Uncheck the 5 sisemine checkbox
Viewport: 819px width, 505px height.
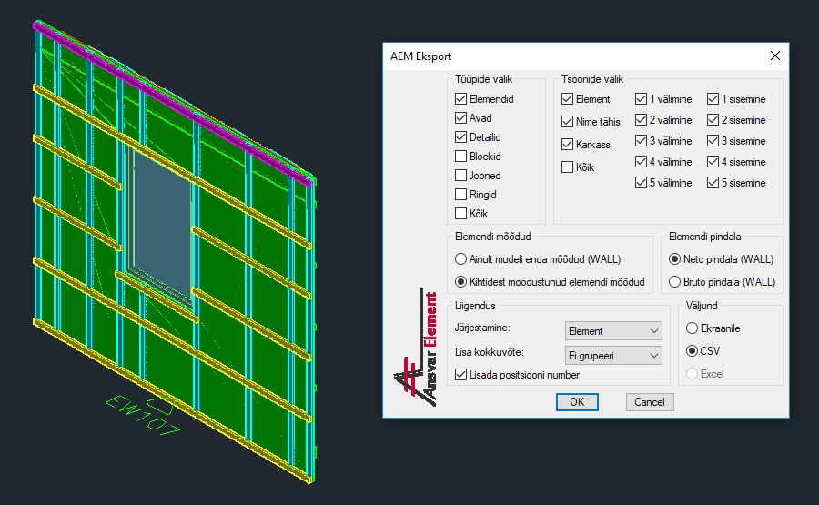(713, 182)
